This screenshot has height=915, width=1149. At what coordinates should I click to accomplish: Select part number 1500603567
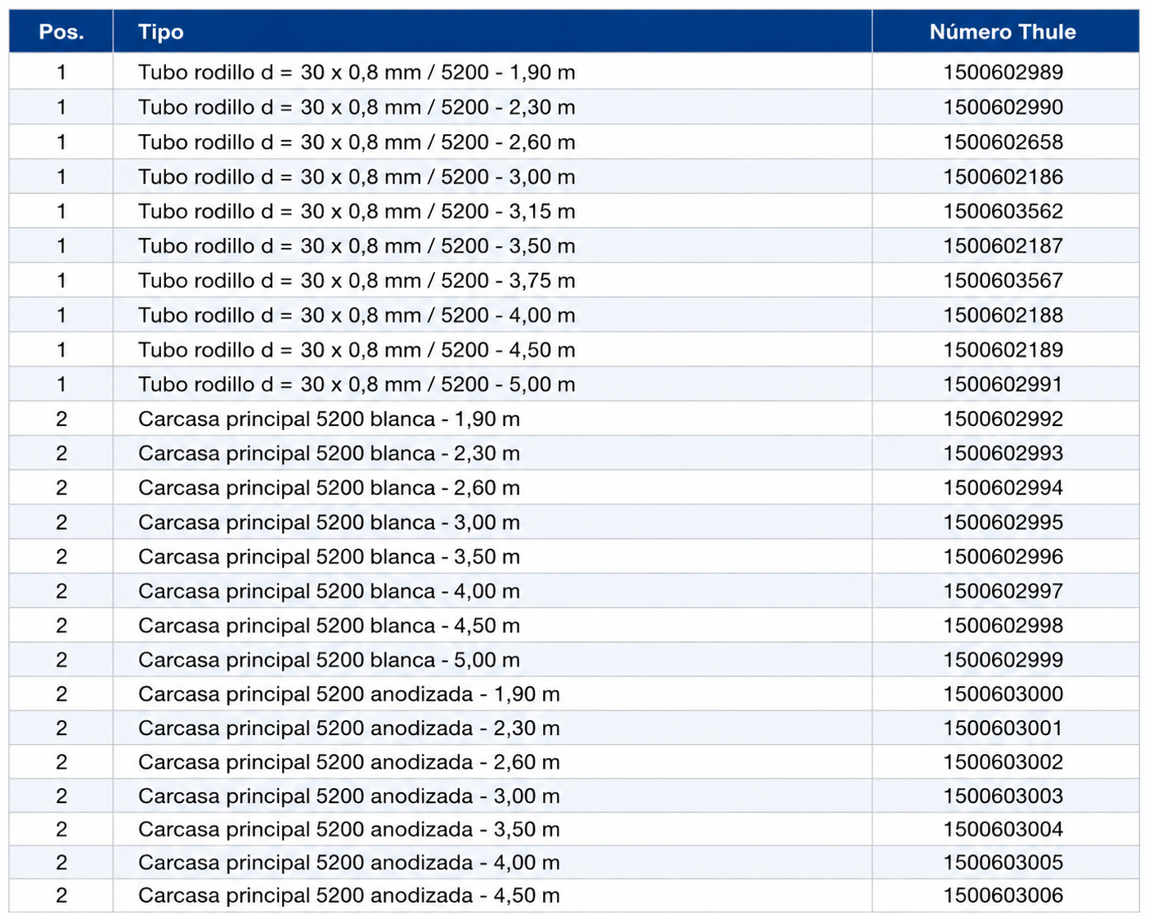[x=1003, y=280]
